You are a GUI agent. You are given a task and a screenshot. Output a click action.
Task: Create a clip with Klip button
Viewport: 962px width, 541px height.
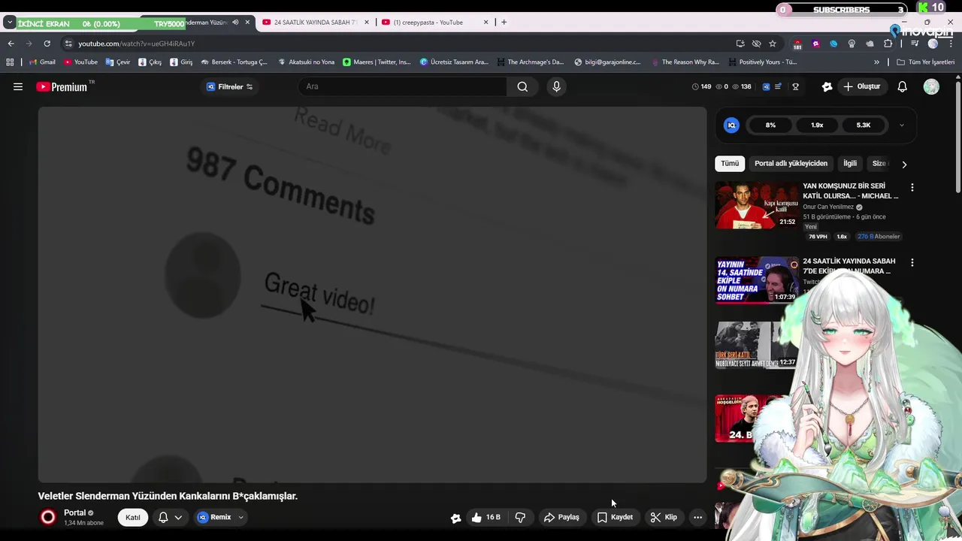(664, 517)
